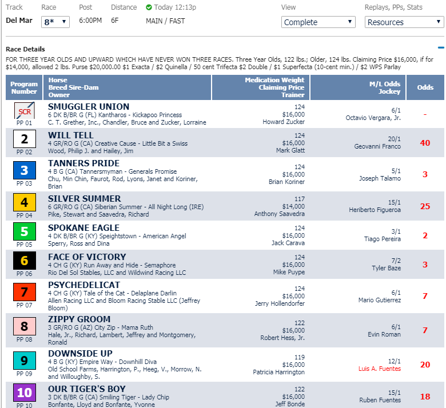Click the Program Number column header

click(x=24, y=87)
